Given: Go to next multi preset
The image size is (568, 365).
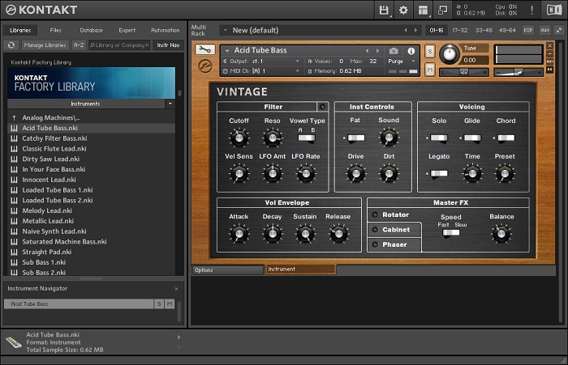Looking at the screenshot, I should pos(415,31).
